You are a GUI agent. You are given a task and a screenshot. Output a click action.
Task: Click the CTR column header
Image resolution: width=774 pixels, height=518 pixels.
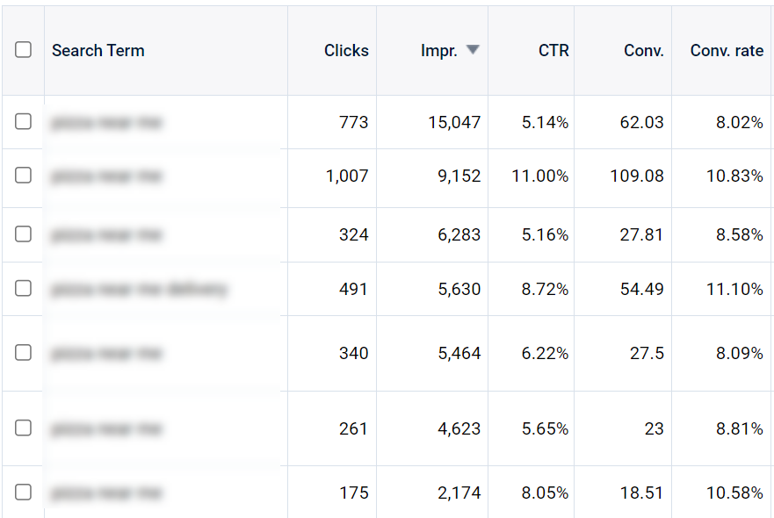pyautogui.click(x=553, y=50)
